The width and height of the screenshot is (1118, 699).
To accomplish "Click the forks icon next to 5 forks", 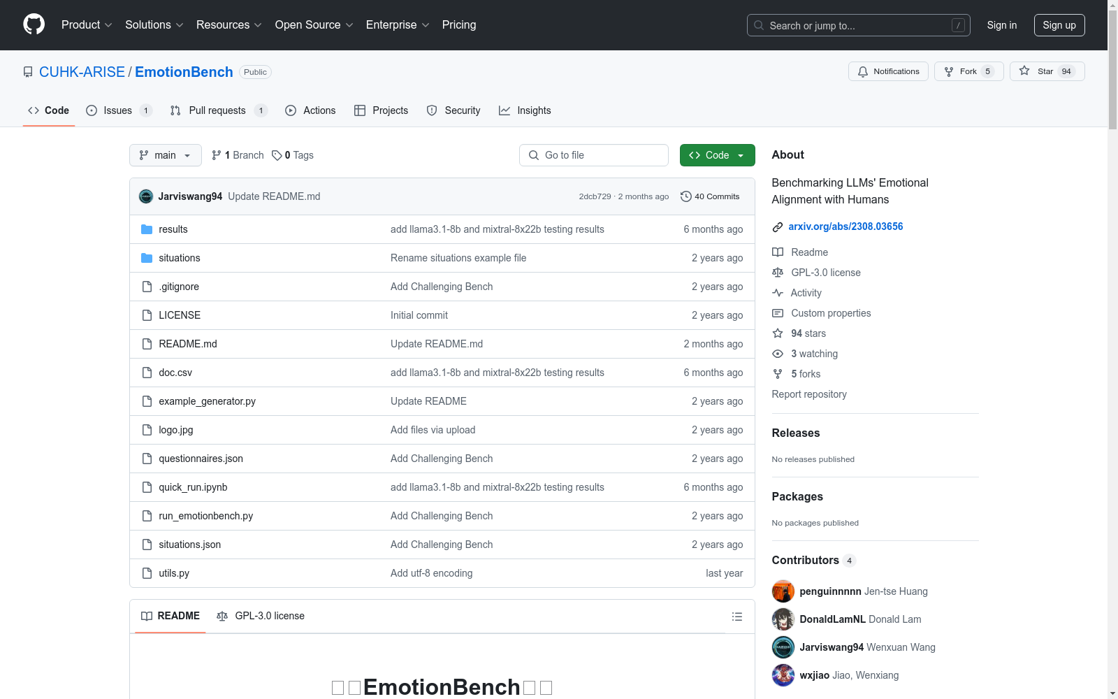I will [778, 374].
